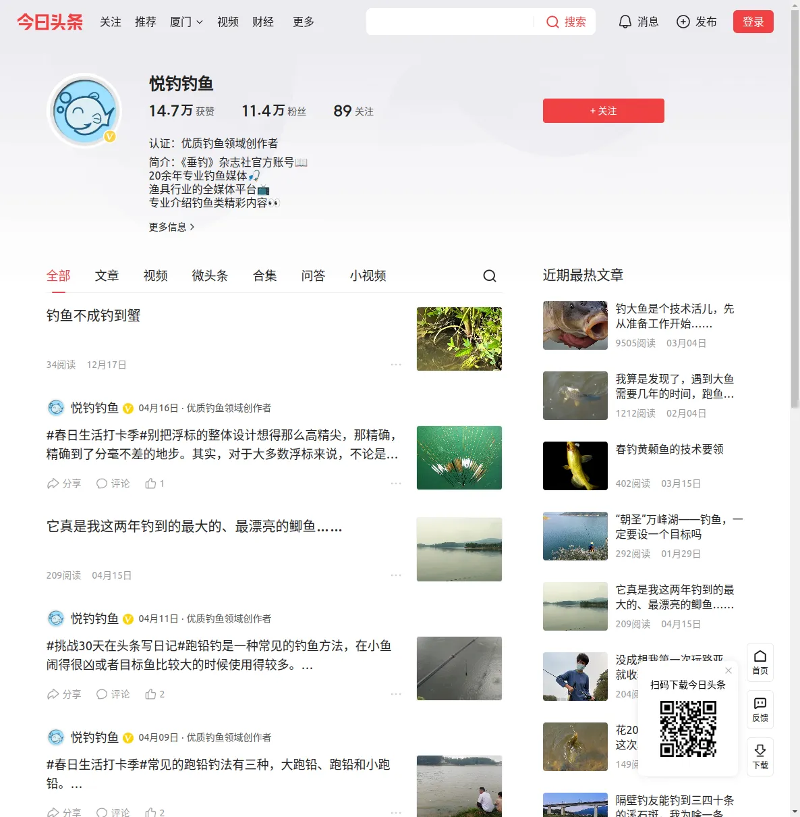
Task: Click the top search input field
Action: tap(451, 22)
